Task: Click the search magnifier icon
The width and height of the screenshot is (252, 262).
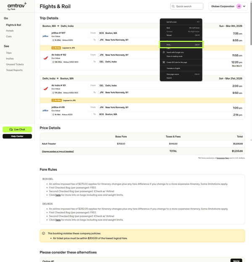Action: [173, 6]
